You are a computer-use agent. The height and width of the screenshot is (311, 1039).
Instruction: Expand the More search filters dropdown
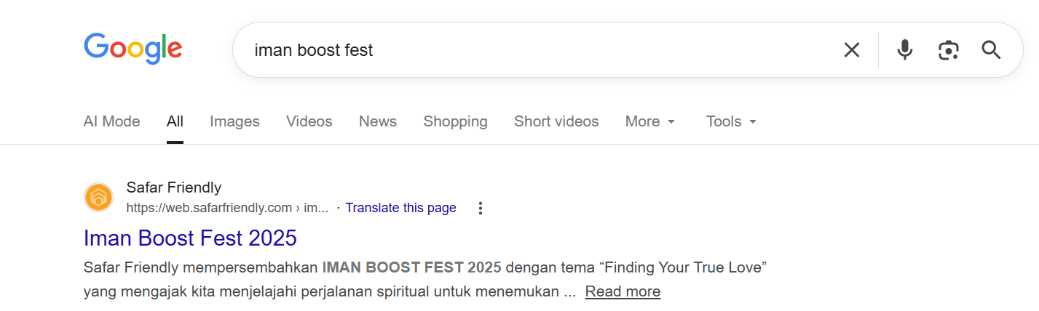point(650,121)
